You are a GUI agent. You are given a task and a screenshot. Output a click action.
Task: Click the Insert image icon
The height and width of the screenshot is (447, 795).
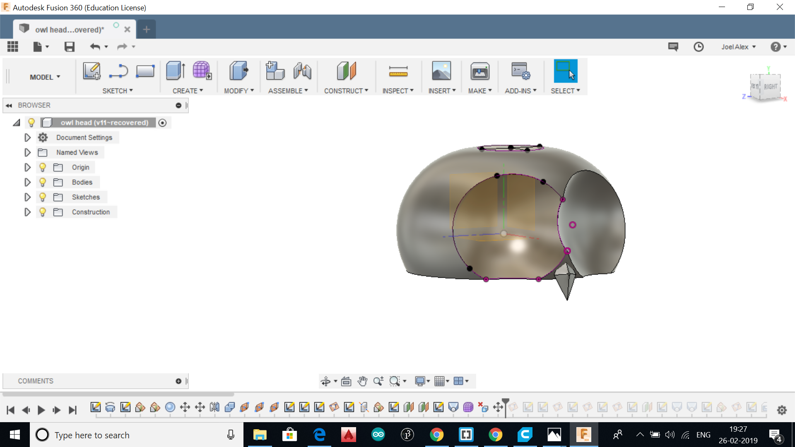point(441,71)
